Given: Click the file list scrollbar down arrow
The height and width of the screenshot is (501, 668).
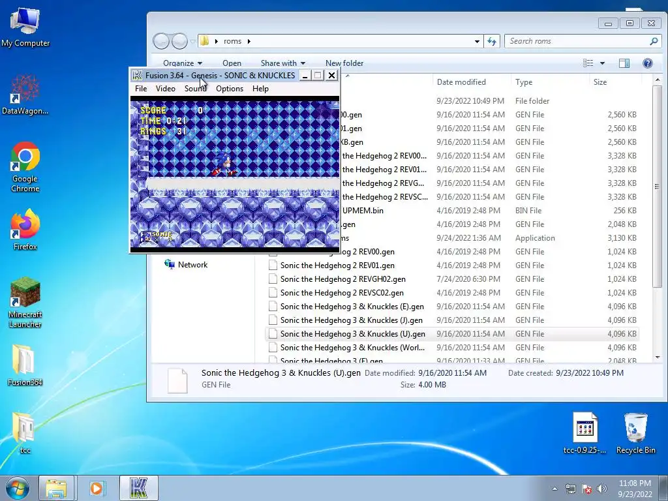Looking at the screenshot, I should (x=658, y=357).
